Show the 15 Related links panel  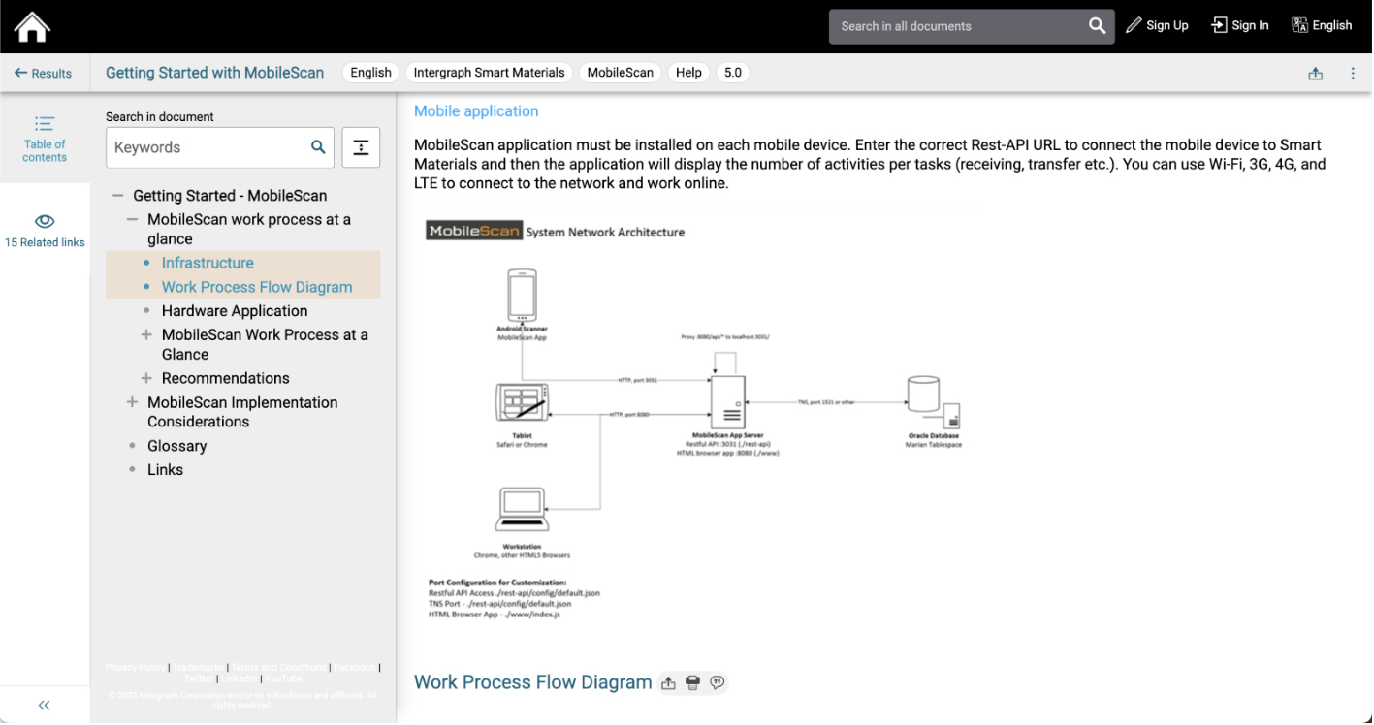point(45,231)
